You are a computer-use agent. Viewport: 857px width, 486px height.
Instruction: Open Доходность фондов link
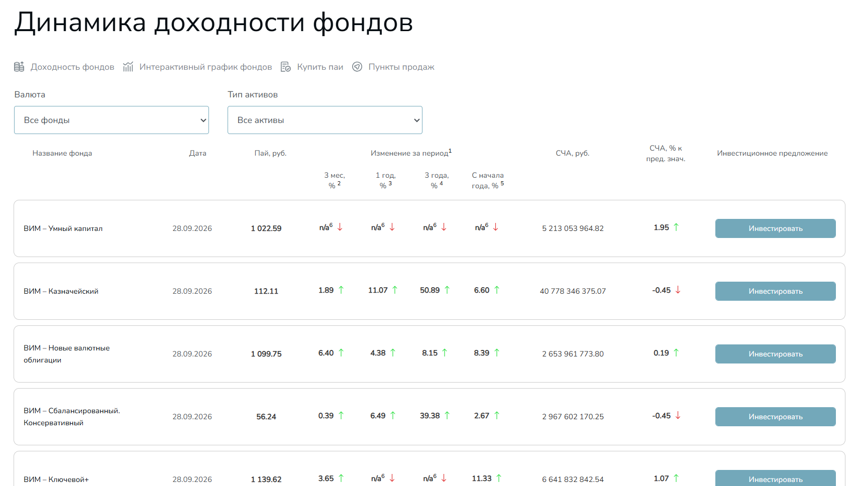point(72,67)
